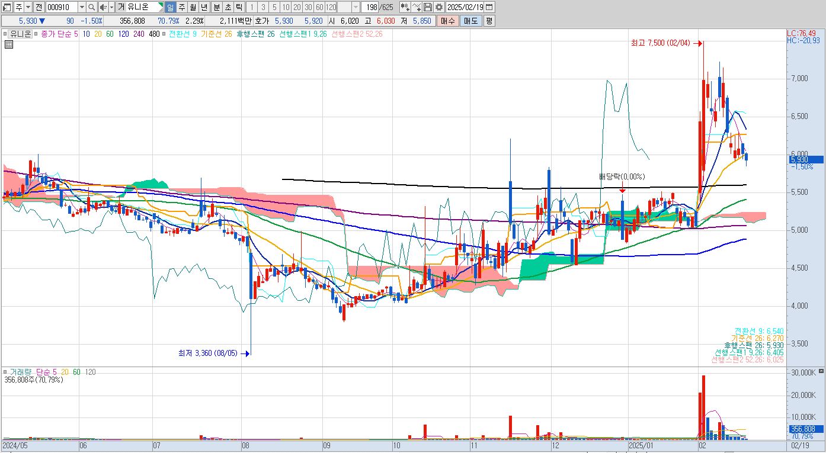Expand the stock code 000910 dropdown arrow
826x453 pixels.
tap(82, 7)
